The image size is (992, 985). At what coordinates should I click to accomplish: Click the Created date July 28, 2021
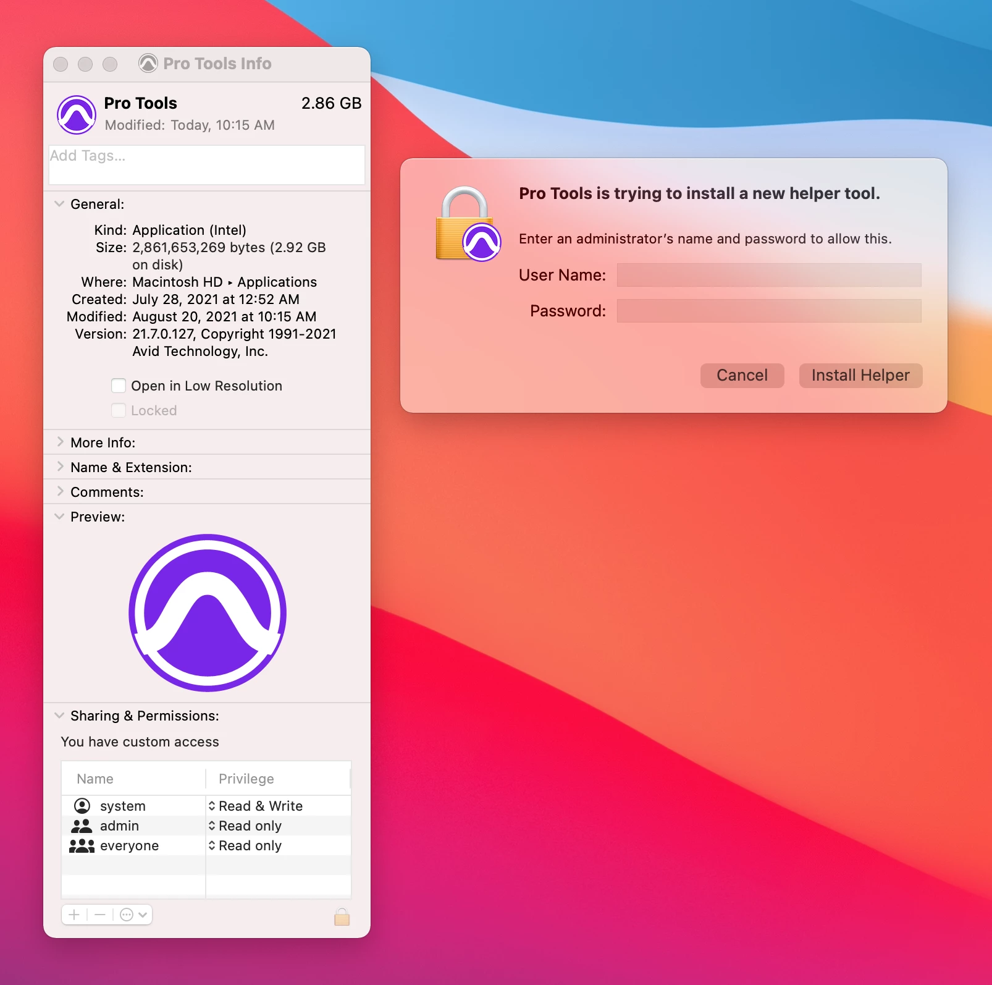click(216, 299)
